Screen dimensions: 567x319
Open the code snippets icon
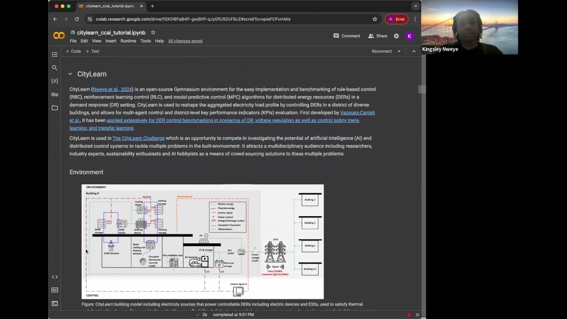(x=54, y=277)
